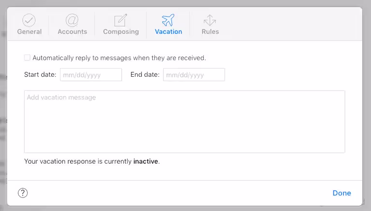Screen dimensions: 371x211
Task: Click the 'Start date:' label
Action: [x=40, y=75]
